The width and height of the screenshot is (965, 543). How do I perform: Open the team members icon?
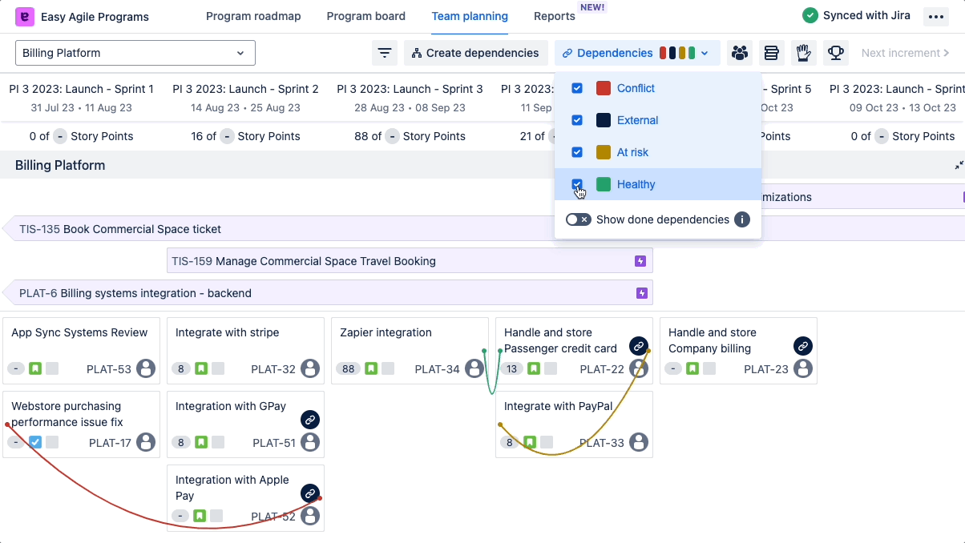coord(740,53)
